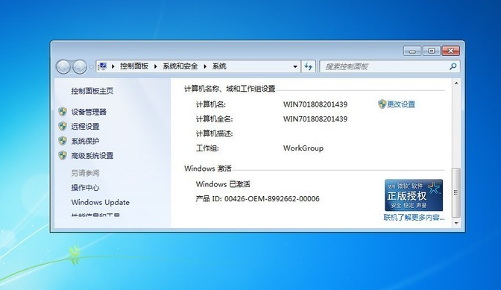This screenshot has width=501, height=290.
Task: Click the full computer name after 计算机全名:
Action: click(x=315, y=119)
